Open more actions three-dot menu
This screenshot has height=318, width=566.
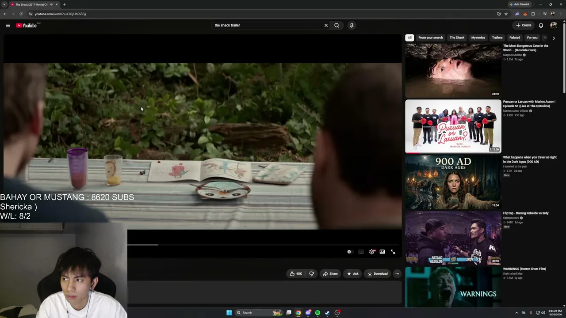point(397,274)
